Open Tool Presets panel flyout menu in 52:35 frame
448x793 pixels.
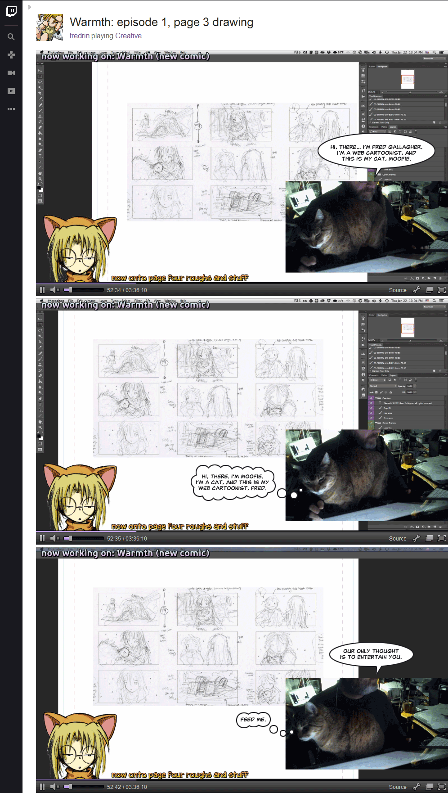pos(446,345)
